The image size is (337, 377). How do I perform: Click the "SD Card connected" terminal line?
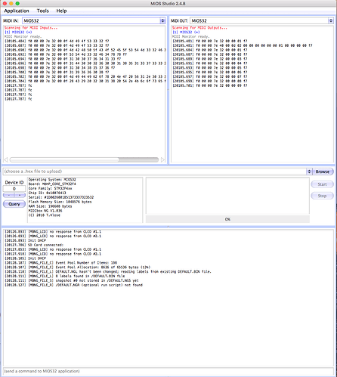click(34, 245)
